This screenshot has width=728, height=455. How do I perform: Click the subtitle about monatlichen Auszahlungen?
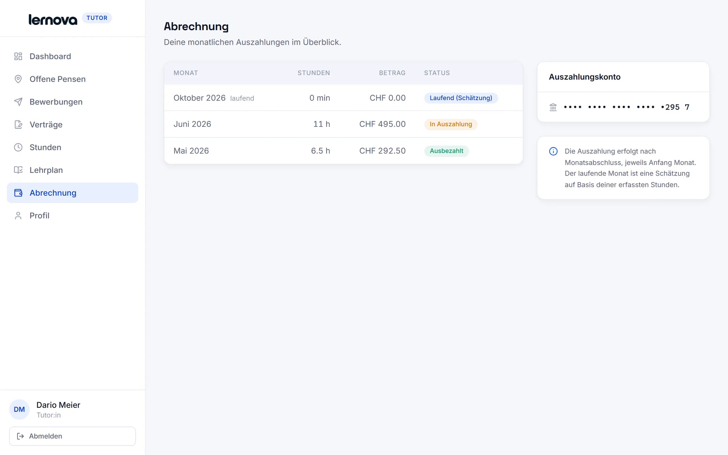pos(253,42)
